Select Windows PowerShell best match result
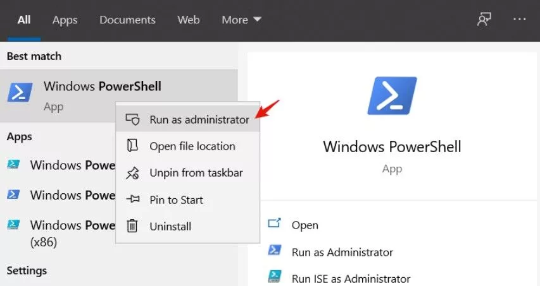Viewport: 540px width, 286px height. click(x=119, y=95)
